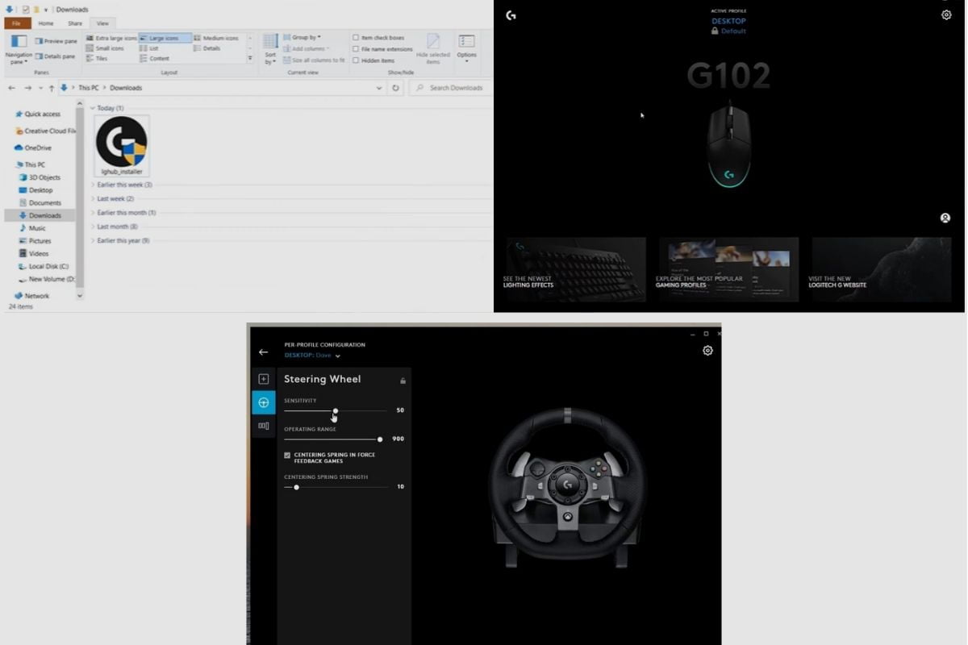The image size is (968, 645).
Task: Click the Logitech G logo at top left
Action: (511, 15)
